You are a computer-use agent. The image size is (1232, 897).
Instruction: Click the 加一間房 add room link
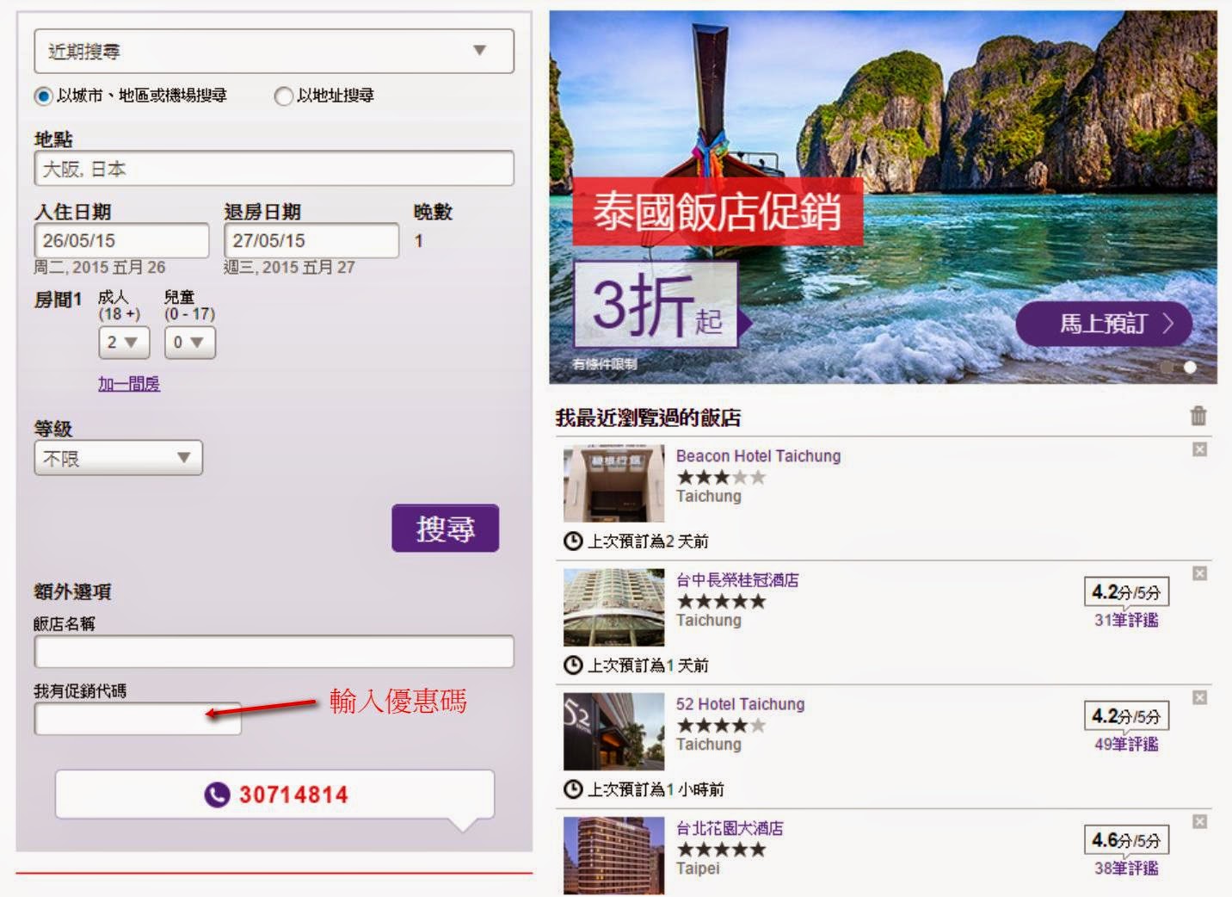129,384
